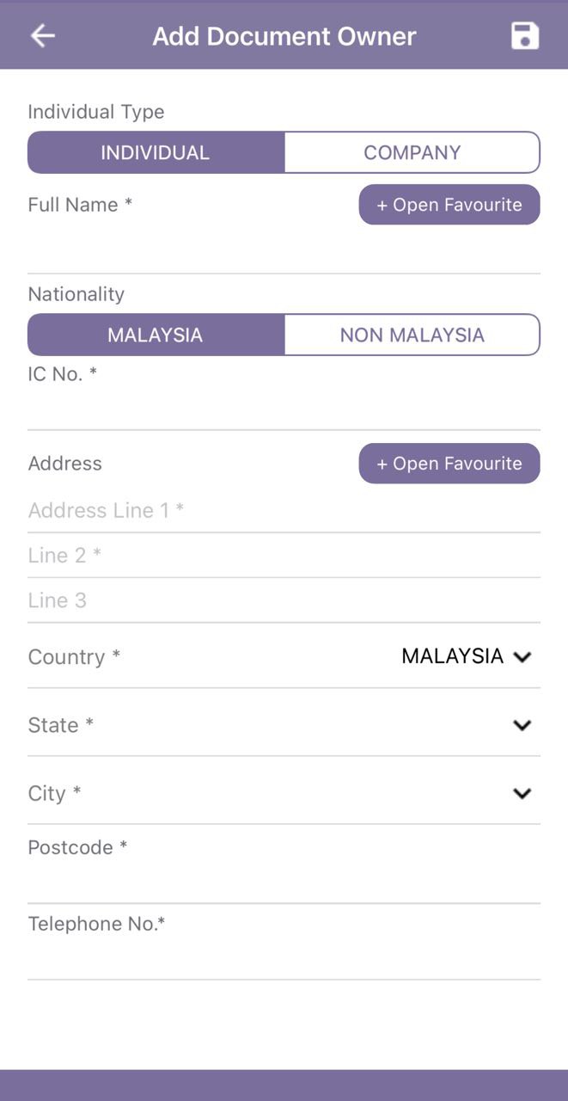Click the save floppy disk icon

pyautogui.click(x=525, y=35)
